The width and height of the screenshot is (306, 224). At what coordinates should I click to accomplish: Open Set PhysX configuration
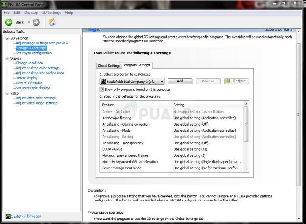(34, 53)
